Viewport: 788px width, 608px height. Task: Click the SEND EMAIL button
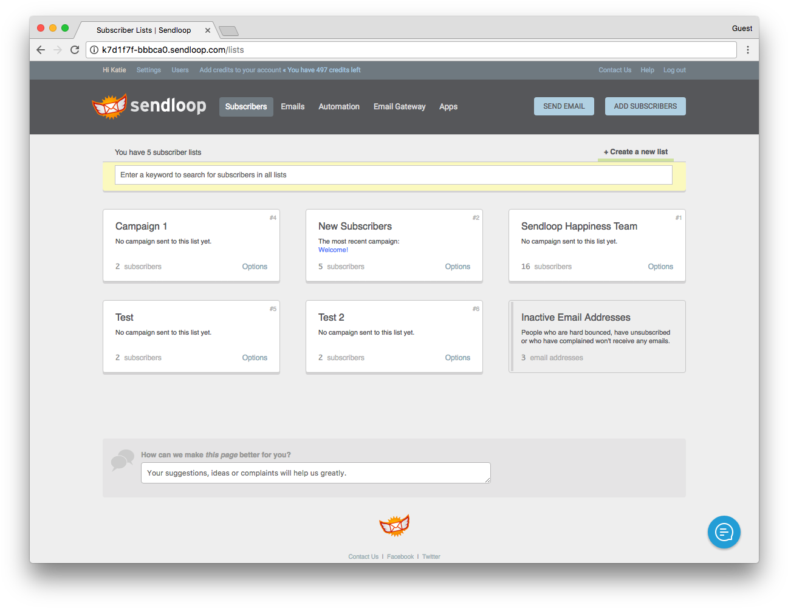point(564,106)
